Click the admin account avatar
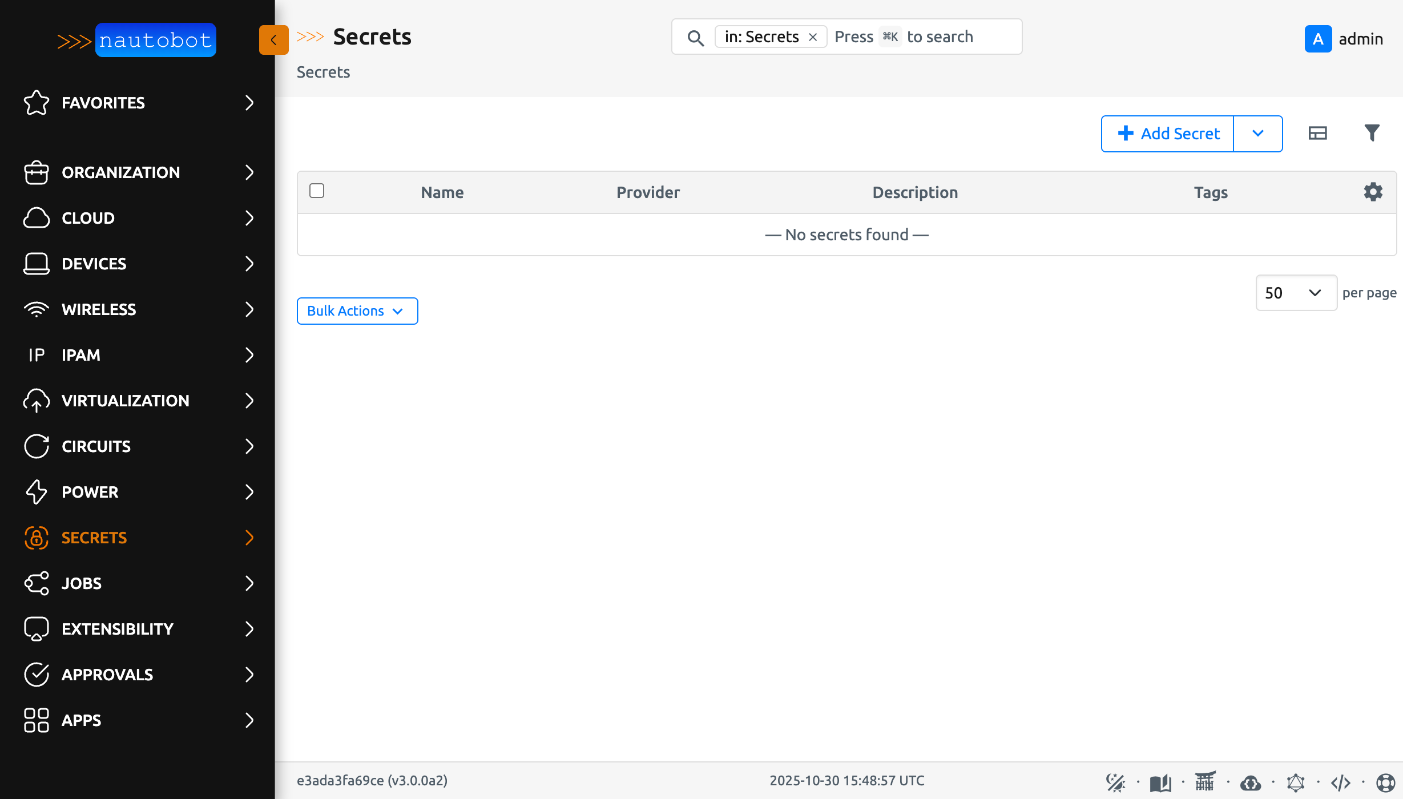This screenshot has width=1403, height=799. click(x=1319, y=39)
